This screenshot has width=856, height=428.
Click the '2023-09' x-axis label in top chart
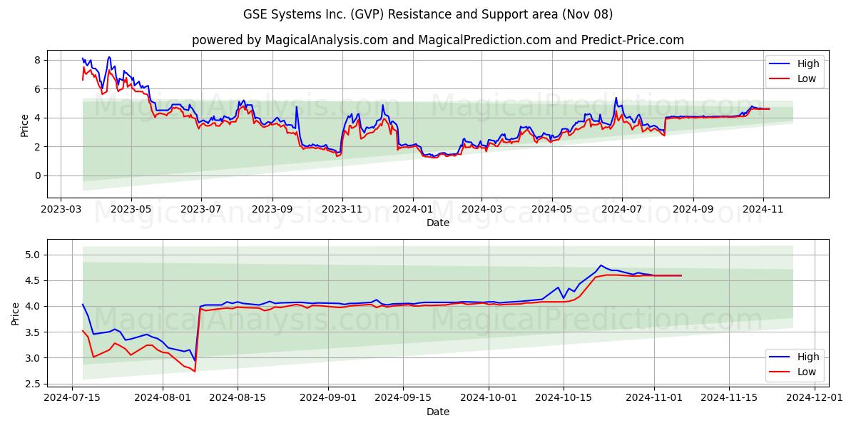(x=272, y=210)
